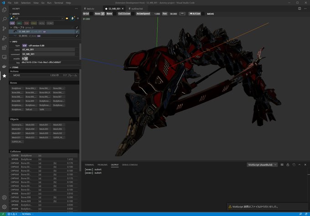Click the camera reset icon after Fov value
310x216 pixels.
(x=182, y=14)
